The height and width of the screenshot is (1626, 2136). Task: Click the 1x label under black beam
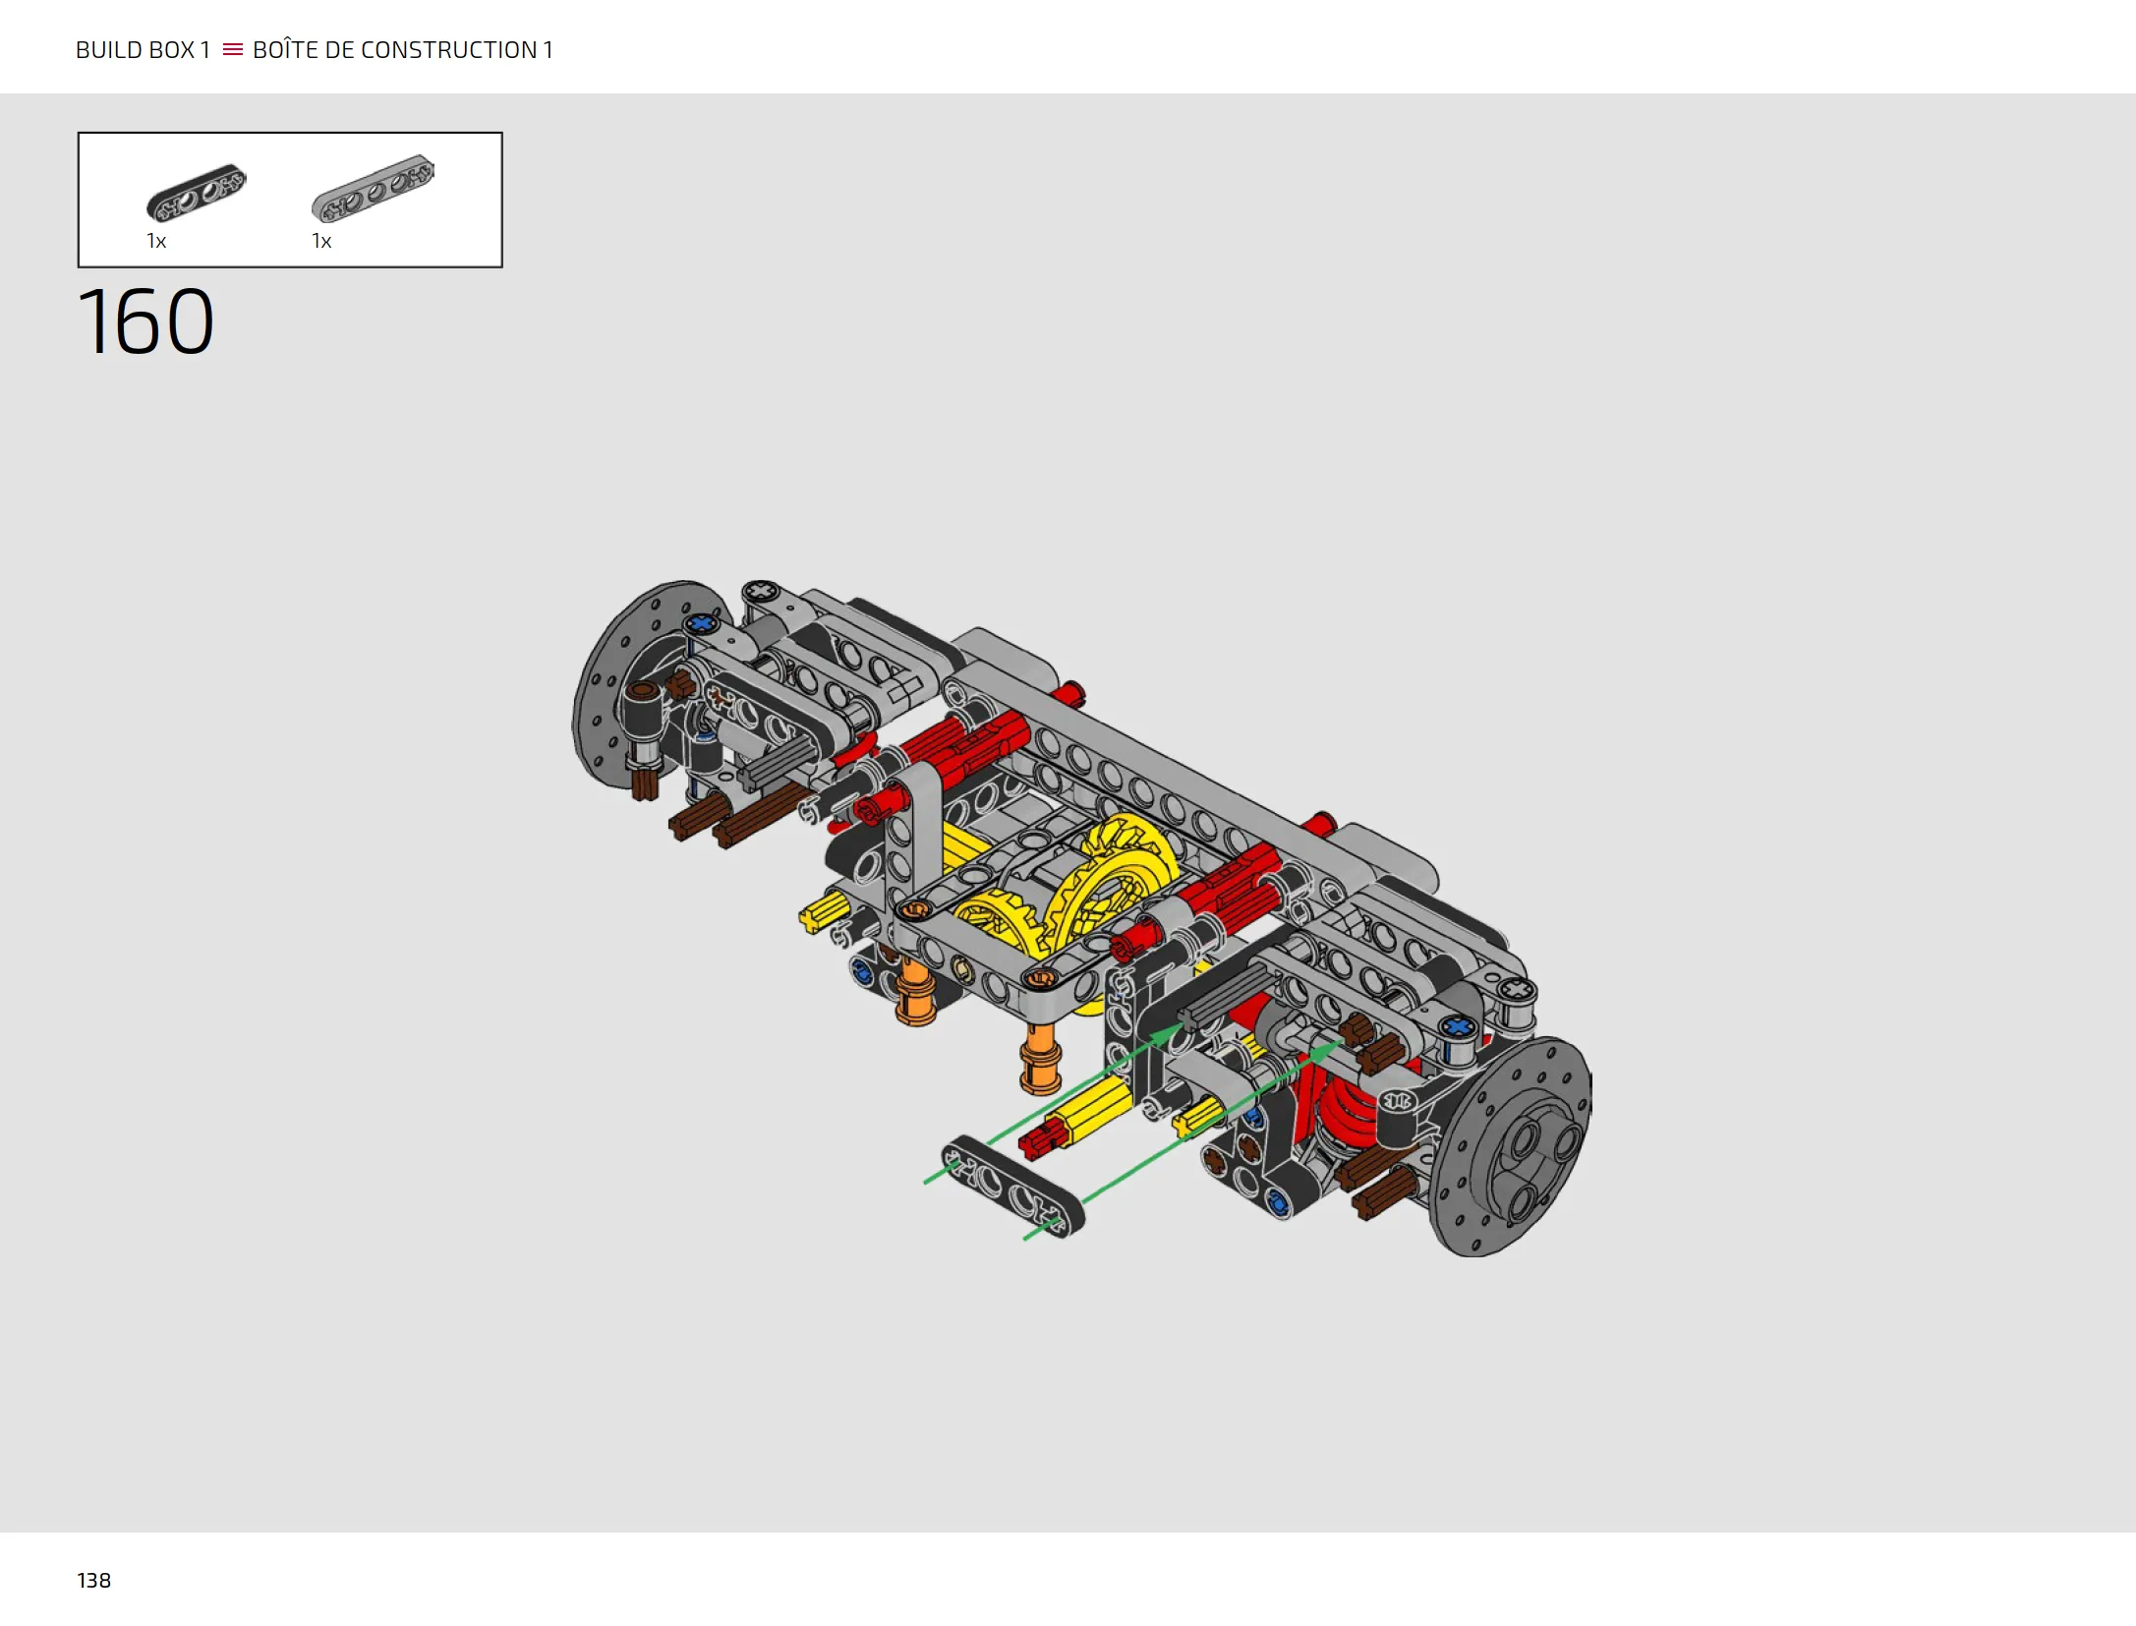point(156,241)
